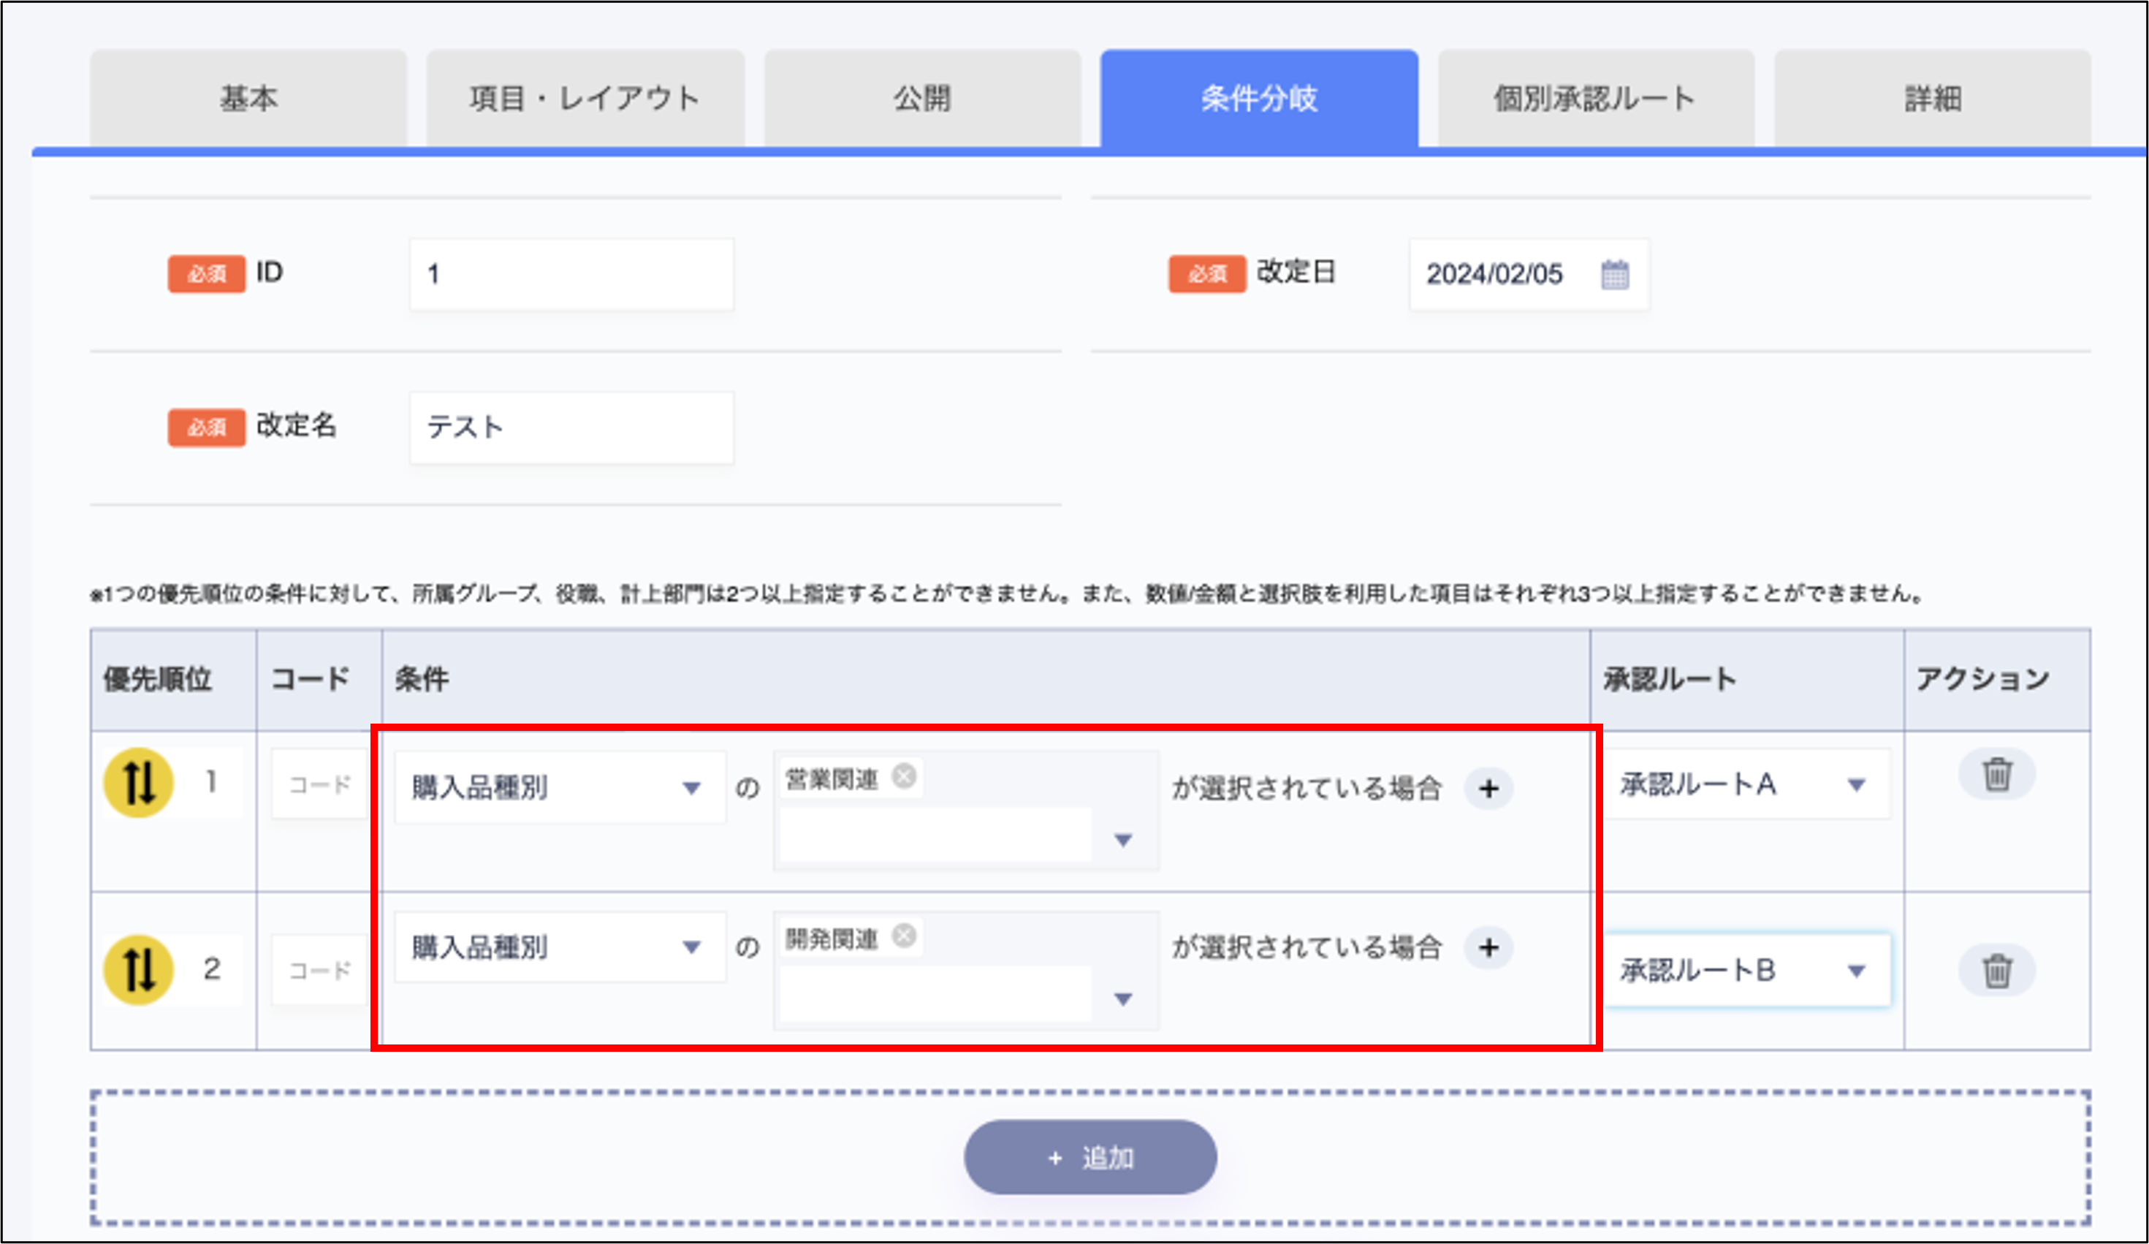Click the trash icon in priority 1 row

1997,773
